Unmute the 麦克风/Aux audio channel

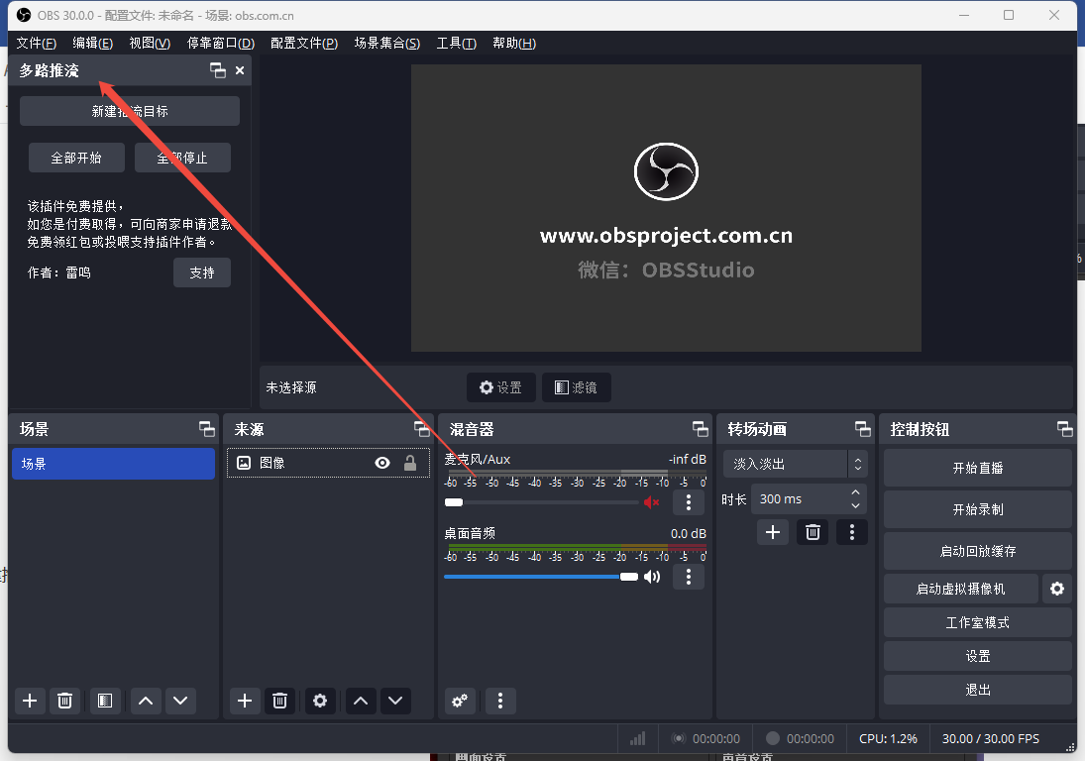(651, 502)
